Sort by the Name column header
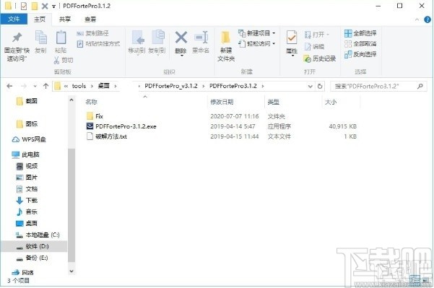Screen dimensions: 434x288 click(x=91, y=102)
